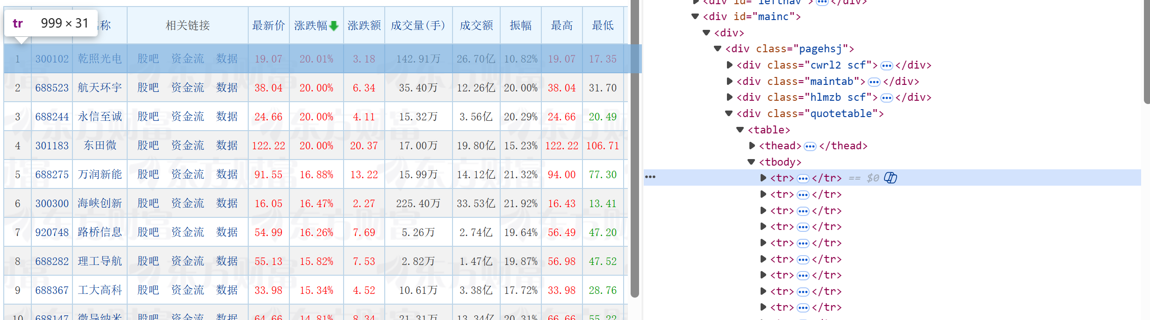The height and width of the screenshot is (320, 1150).
Task: Select 21.32% amplitude cell
Action: tap(521, 174)
